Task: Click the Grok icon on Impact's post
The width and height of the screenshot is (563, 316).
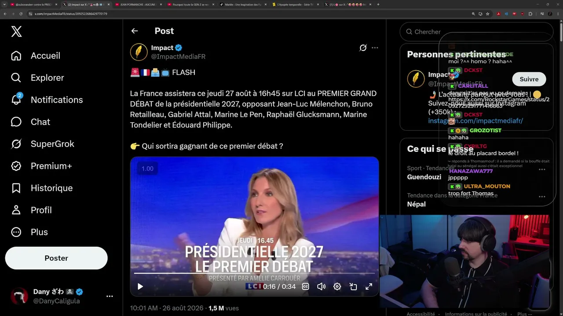Action: [x=363, y=48]
